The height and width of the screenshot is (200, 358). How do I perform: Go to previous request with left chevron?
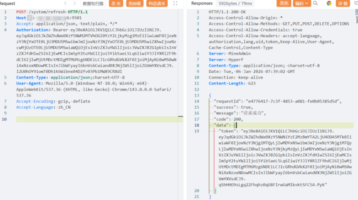click(x=66, y=4)
